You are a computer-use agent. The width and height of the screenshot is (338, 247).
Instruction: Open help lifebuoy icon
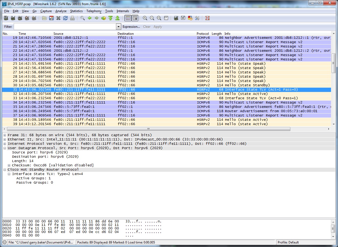coord(207,18)
